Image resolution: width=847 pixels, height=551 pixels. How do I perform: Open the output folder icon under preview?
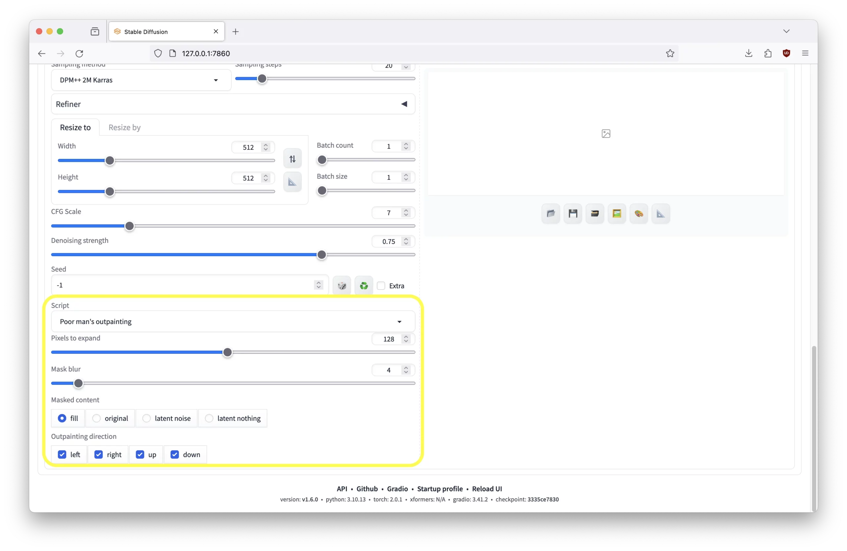[x=551, y=213]
